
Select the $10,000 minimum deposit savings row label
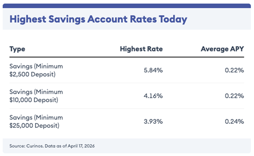tap(36, 95)
